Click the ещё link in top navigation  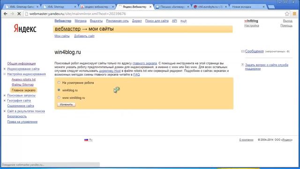click(183, 21)
